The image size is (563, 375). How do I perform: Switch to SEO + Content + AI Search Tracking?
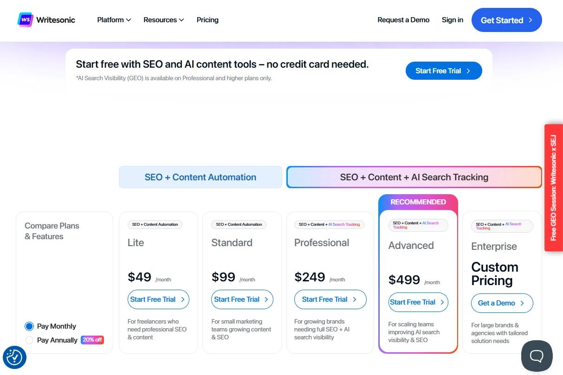coord(414,177)
